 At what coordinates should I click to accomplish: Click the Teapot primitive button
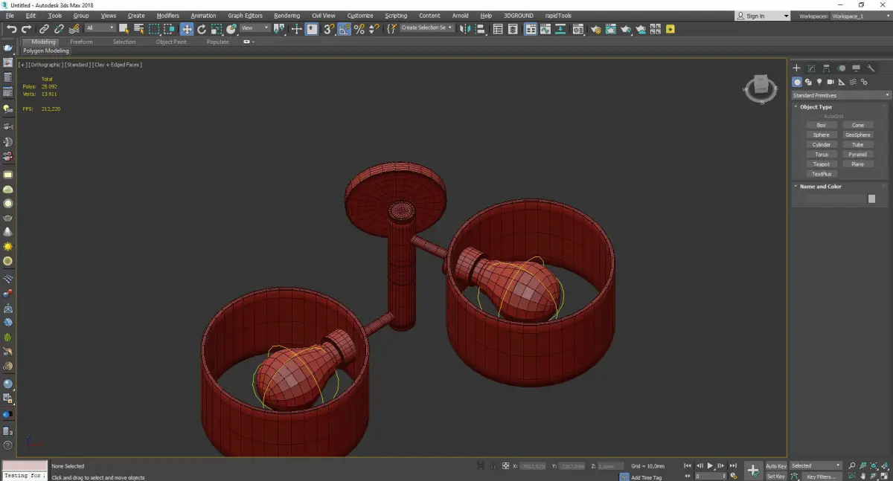pyautogui.click(x=821, y=164)
